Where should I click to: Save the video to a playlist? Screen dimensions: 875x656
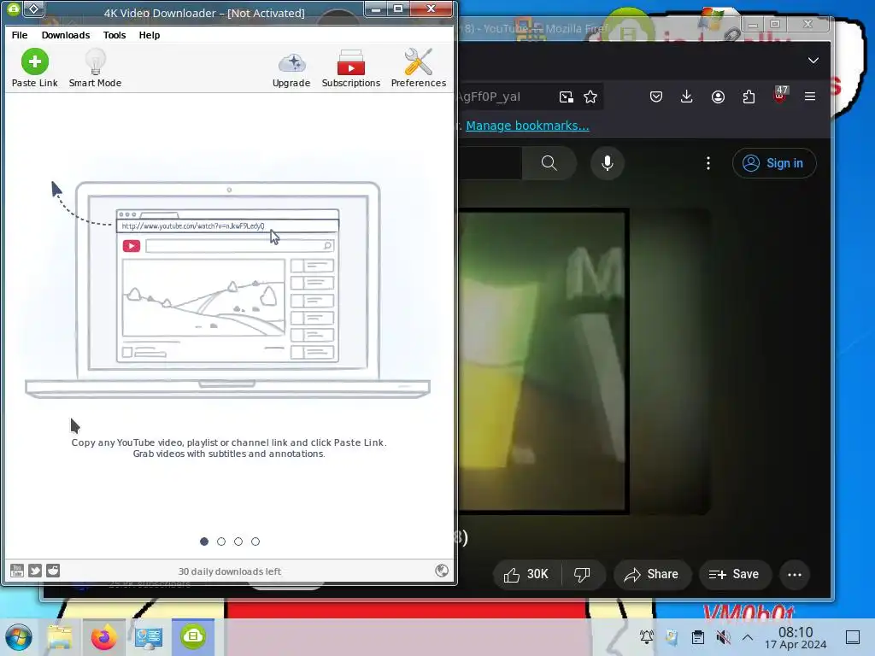tap(734, 575)
